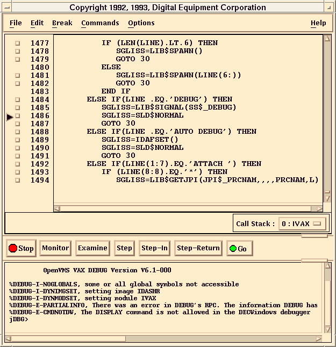
Task: Click the source pane scroll-down arrow
Action: pyautogui.click(x=327, y=200)
